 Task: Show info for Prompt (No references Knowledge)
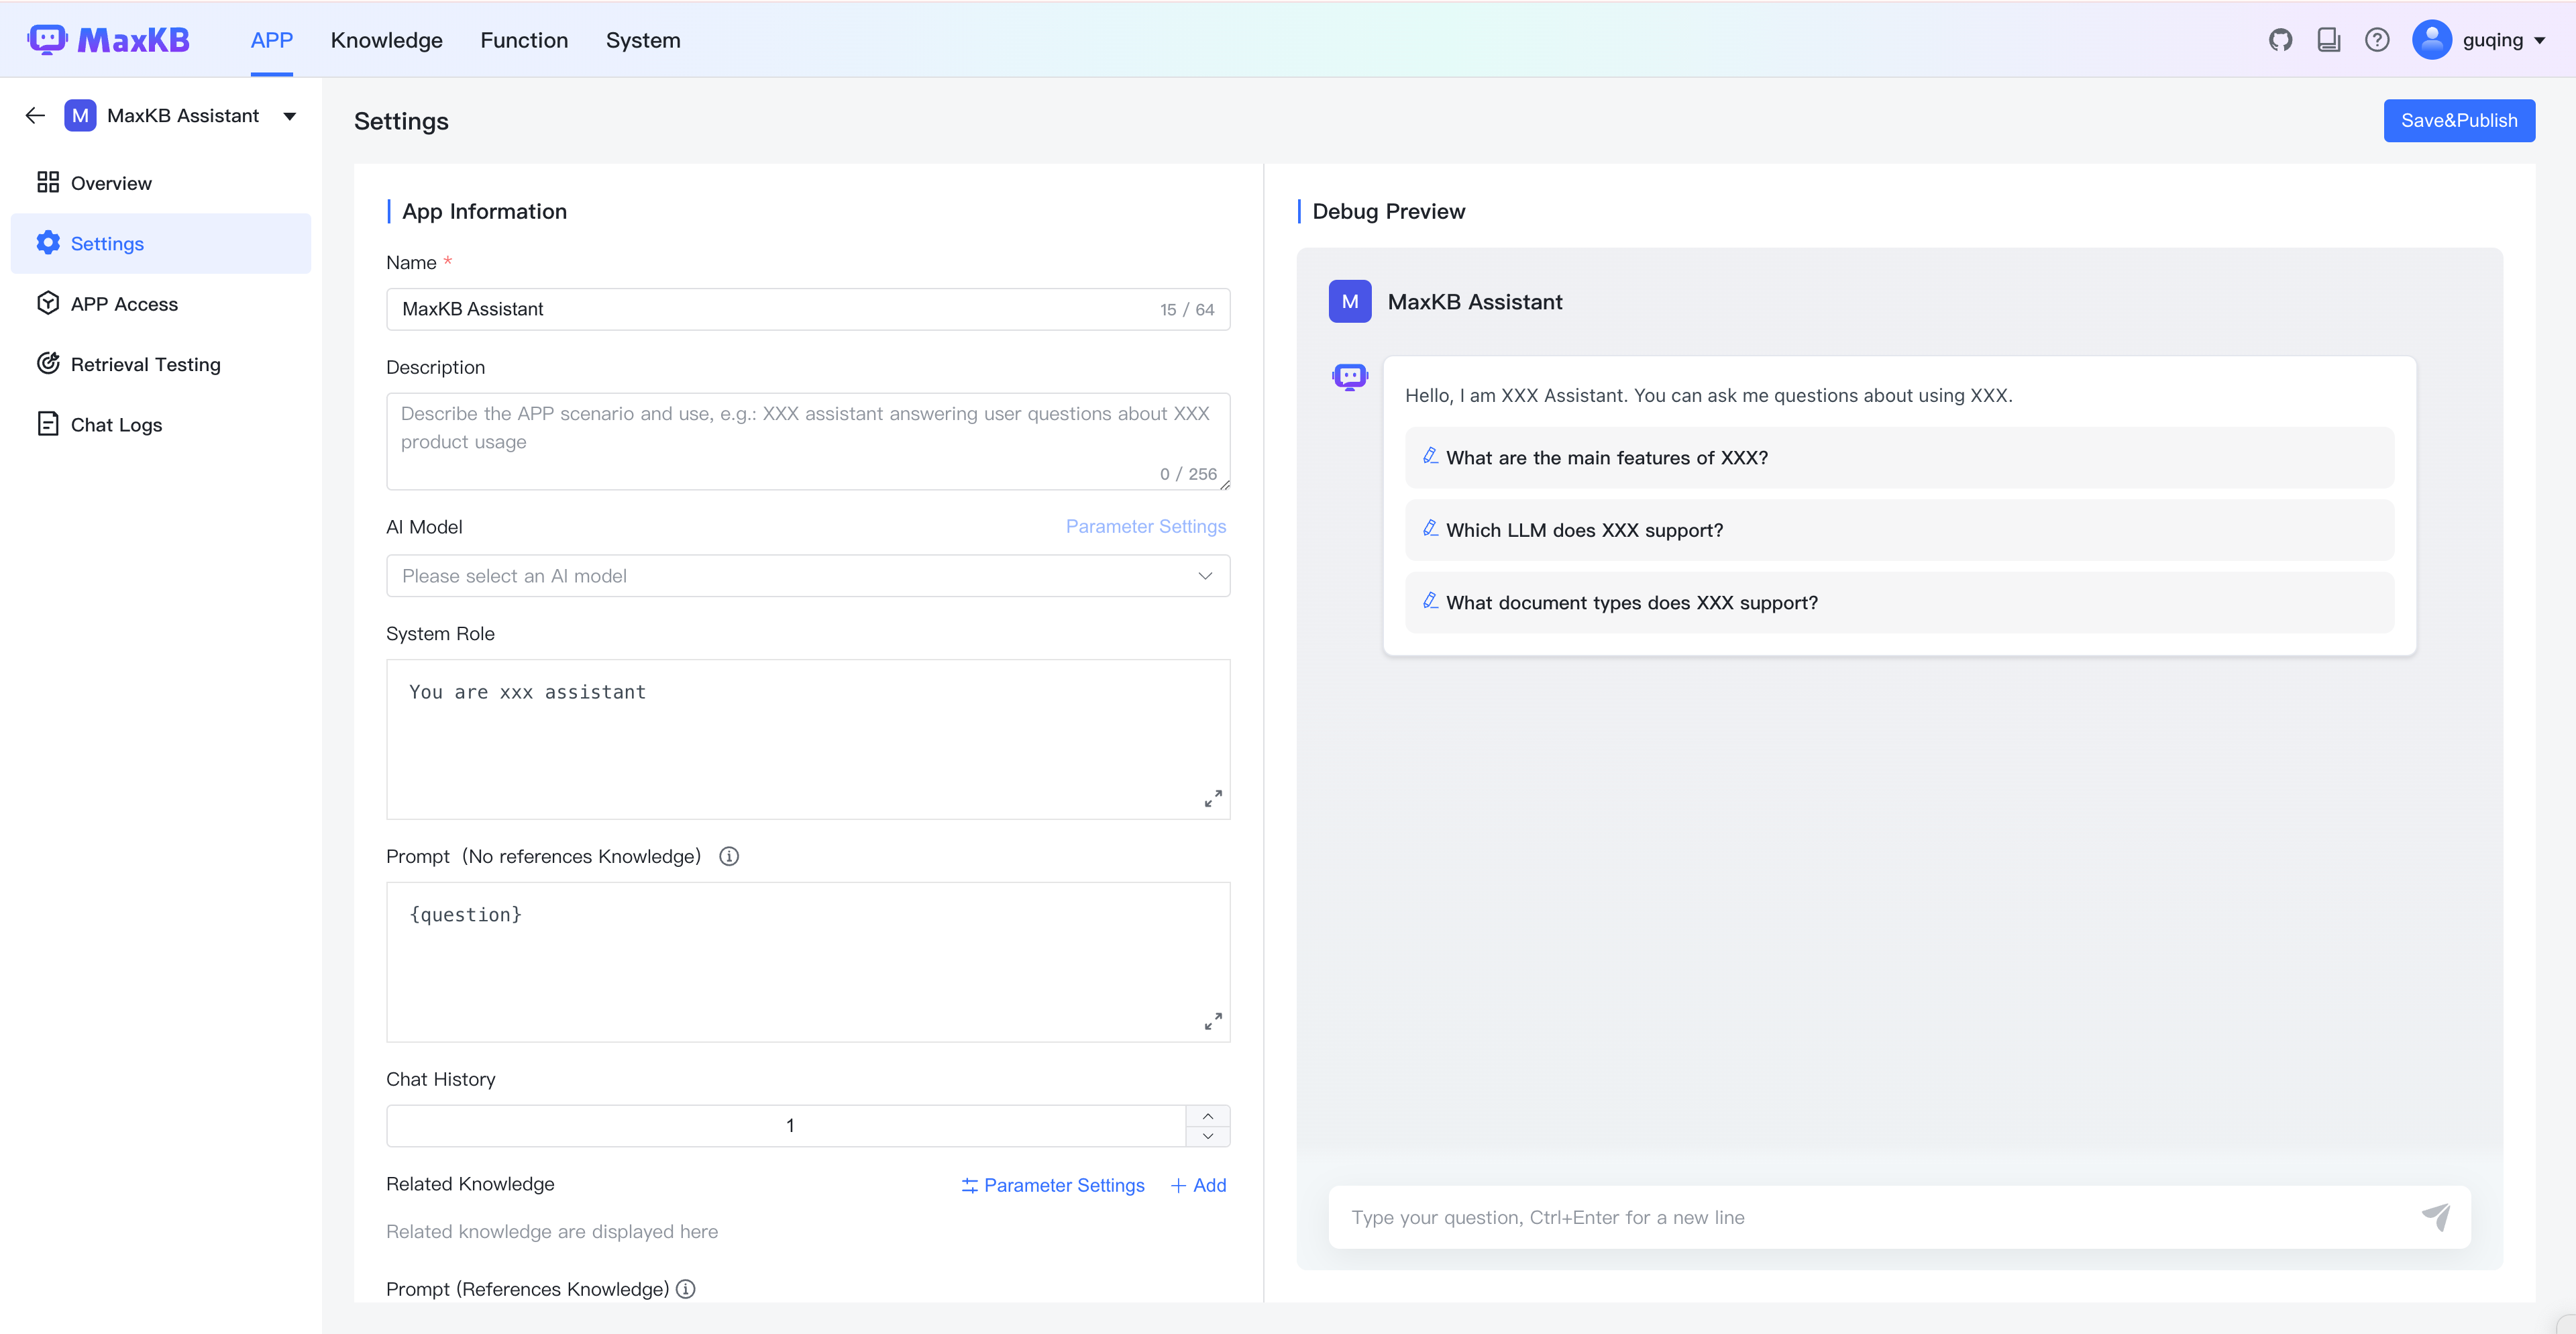click(729, 856)
